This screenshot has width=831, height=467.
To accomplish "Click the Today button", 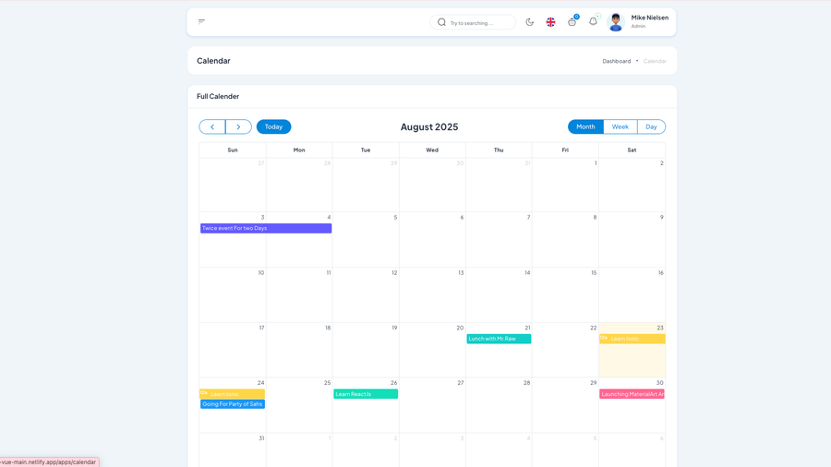I will pyautogui.click(x=273, y=126).
